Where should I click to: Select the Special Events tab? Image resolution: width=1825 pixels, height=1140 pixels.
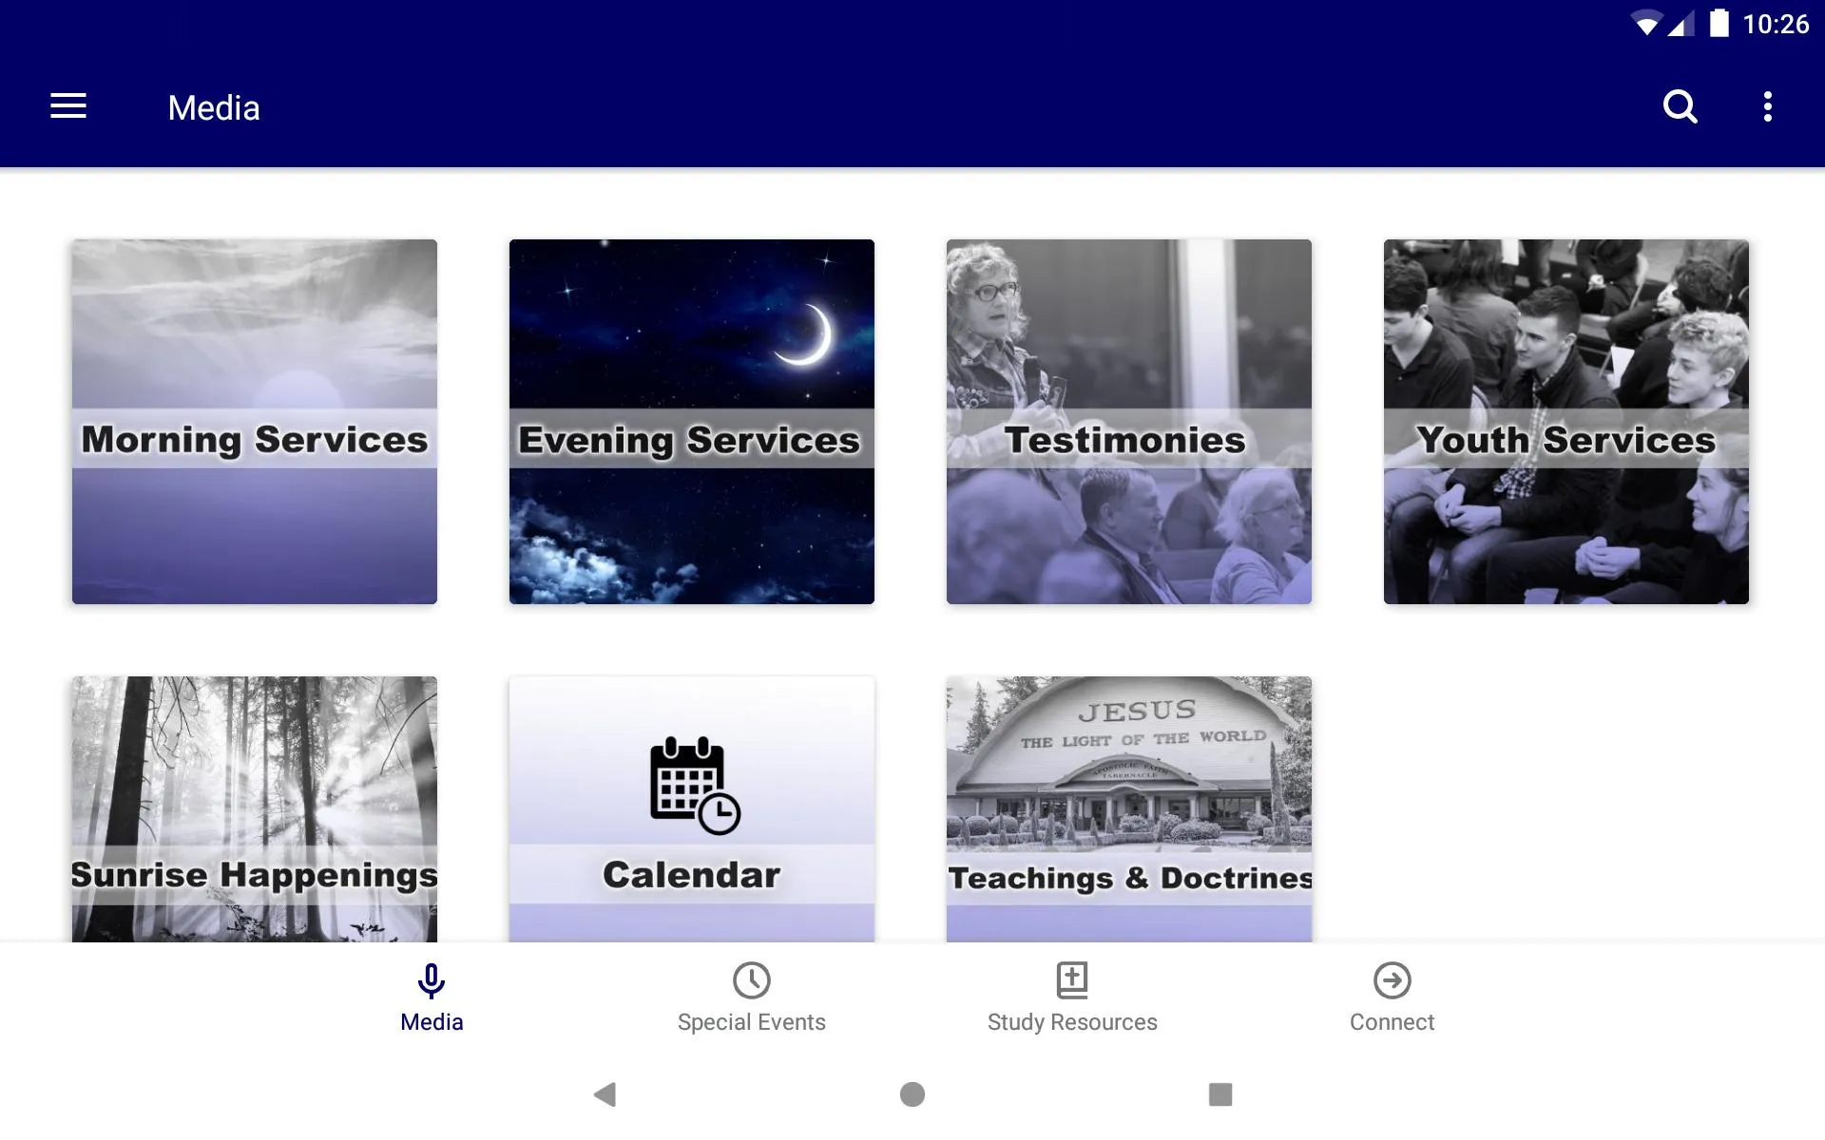(x=750, y=993)
